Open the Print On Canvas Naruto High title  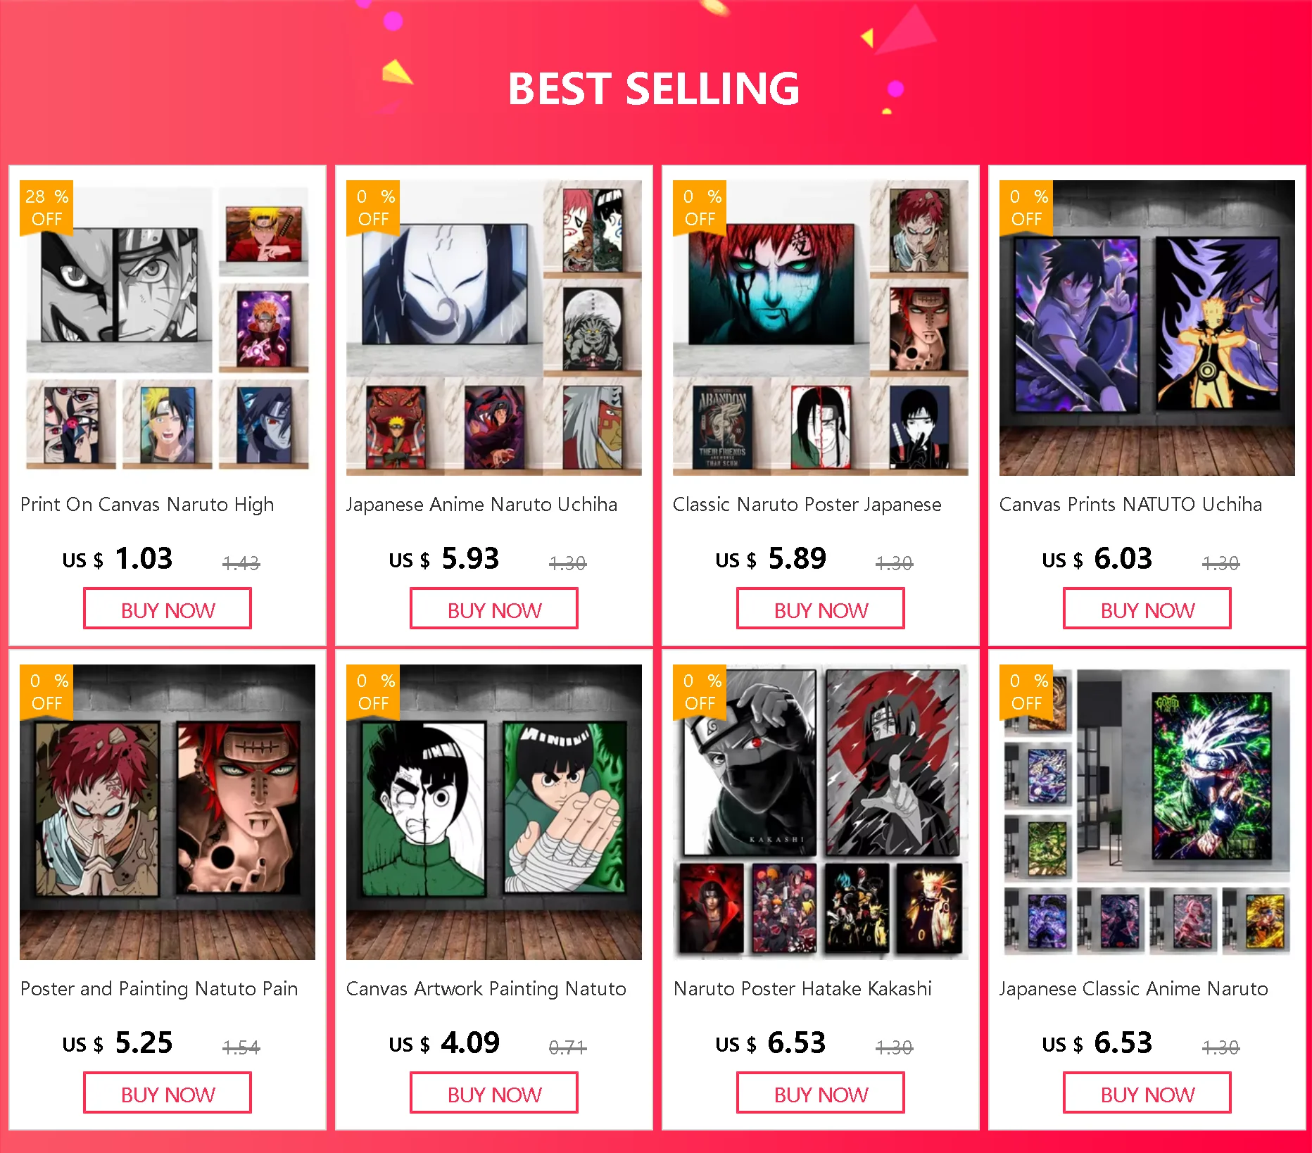(x=147, y=505)
